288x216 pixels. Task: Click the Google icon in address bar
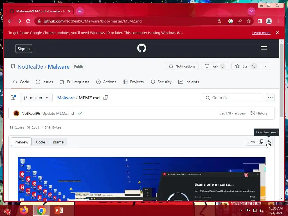tap(231, 21)
